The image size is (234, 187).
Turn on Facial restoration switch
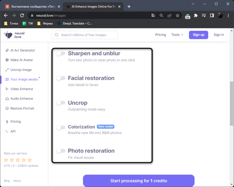[61, 78]
